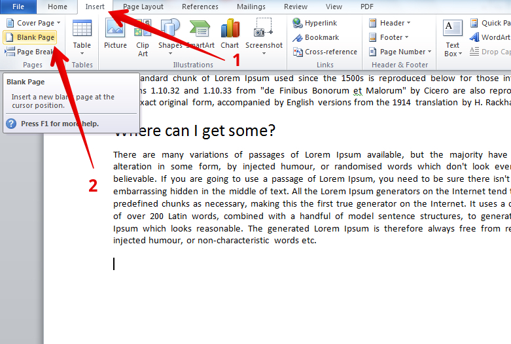This screenshot has width=511, height=344.
Task: Switch to the Review tab
Action: [296, 7]
